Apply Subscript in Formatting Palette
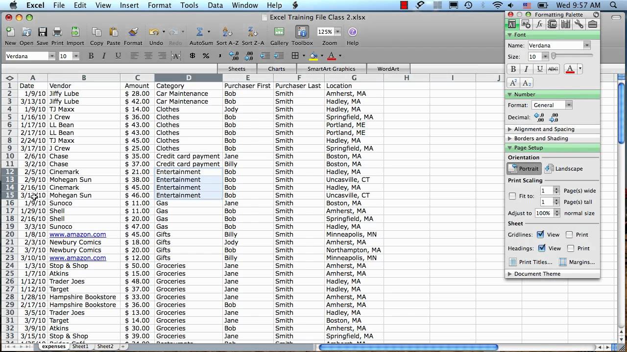Image resolution: width=627 pixels, height=352 pixels. (527, 83)
